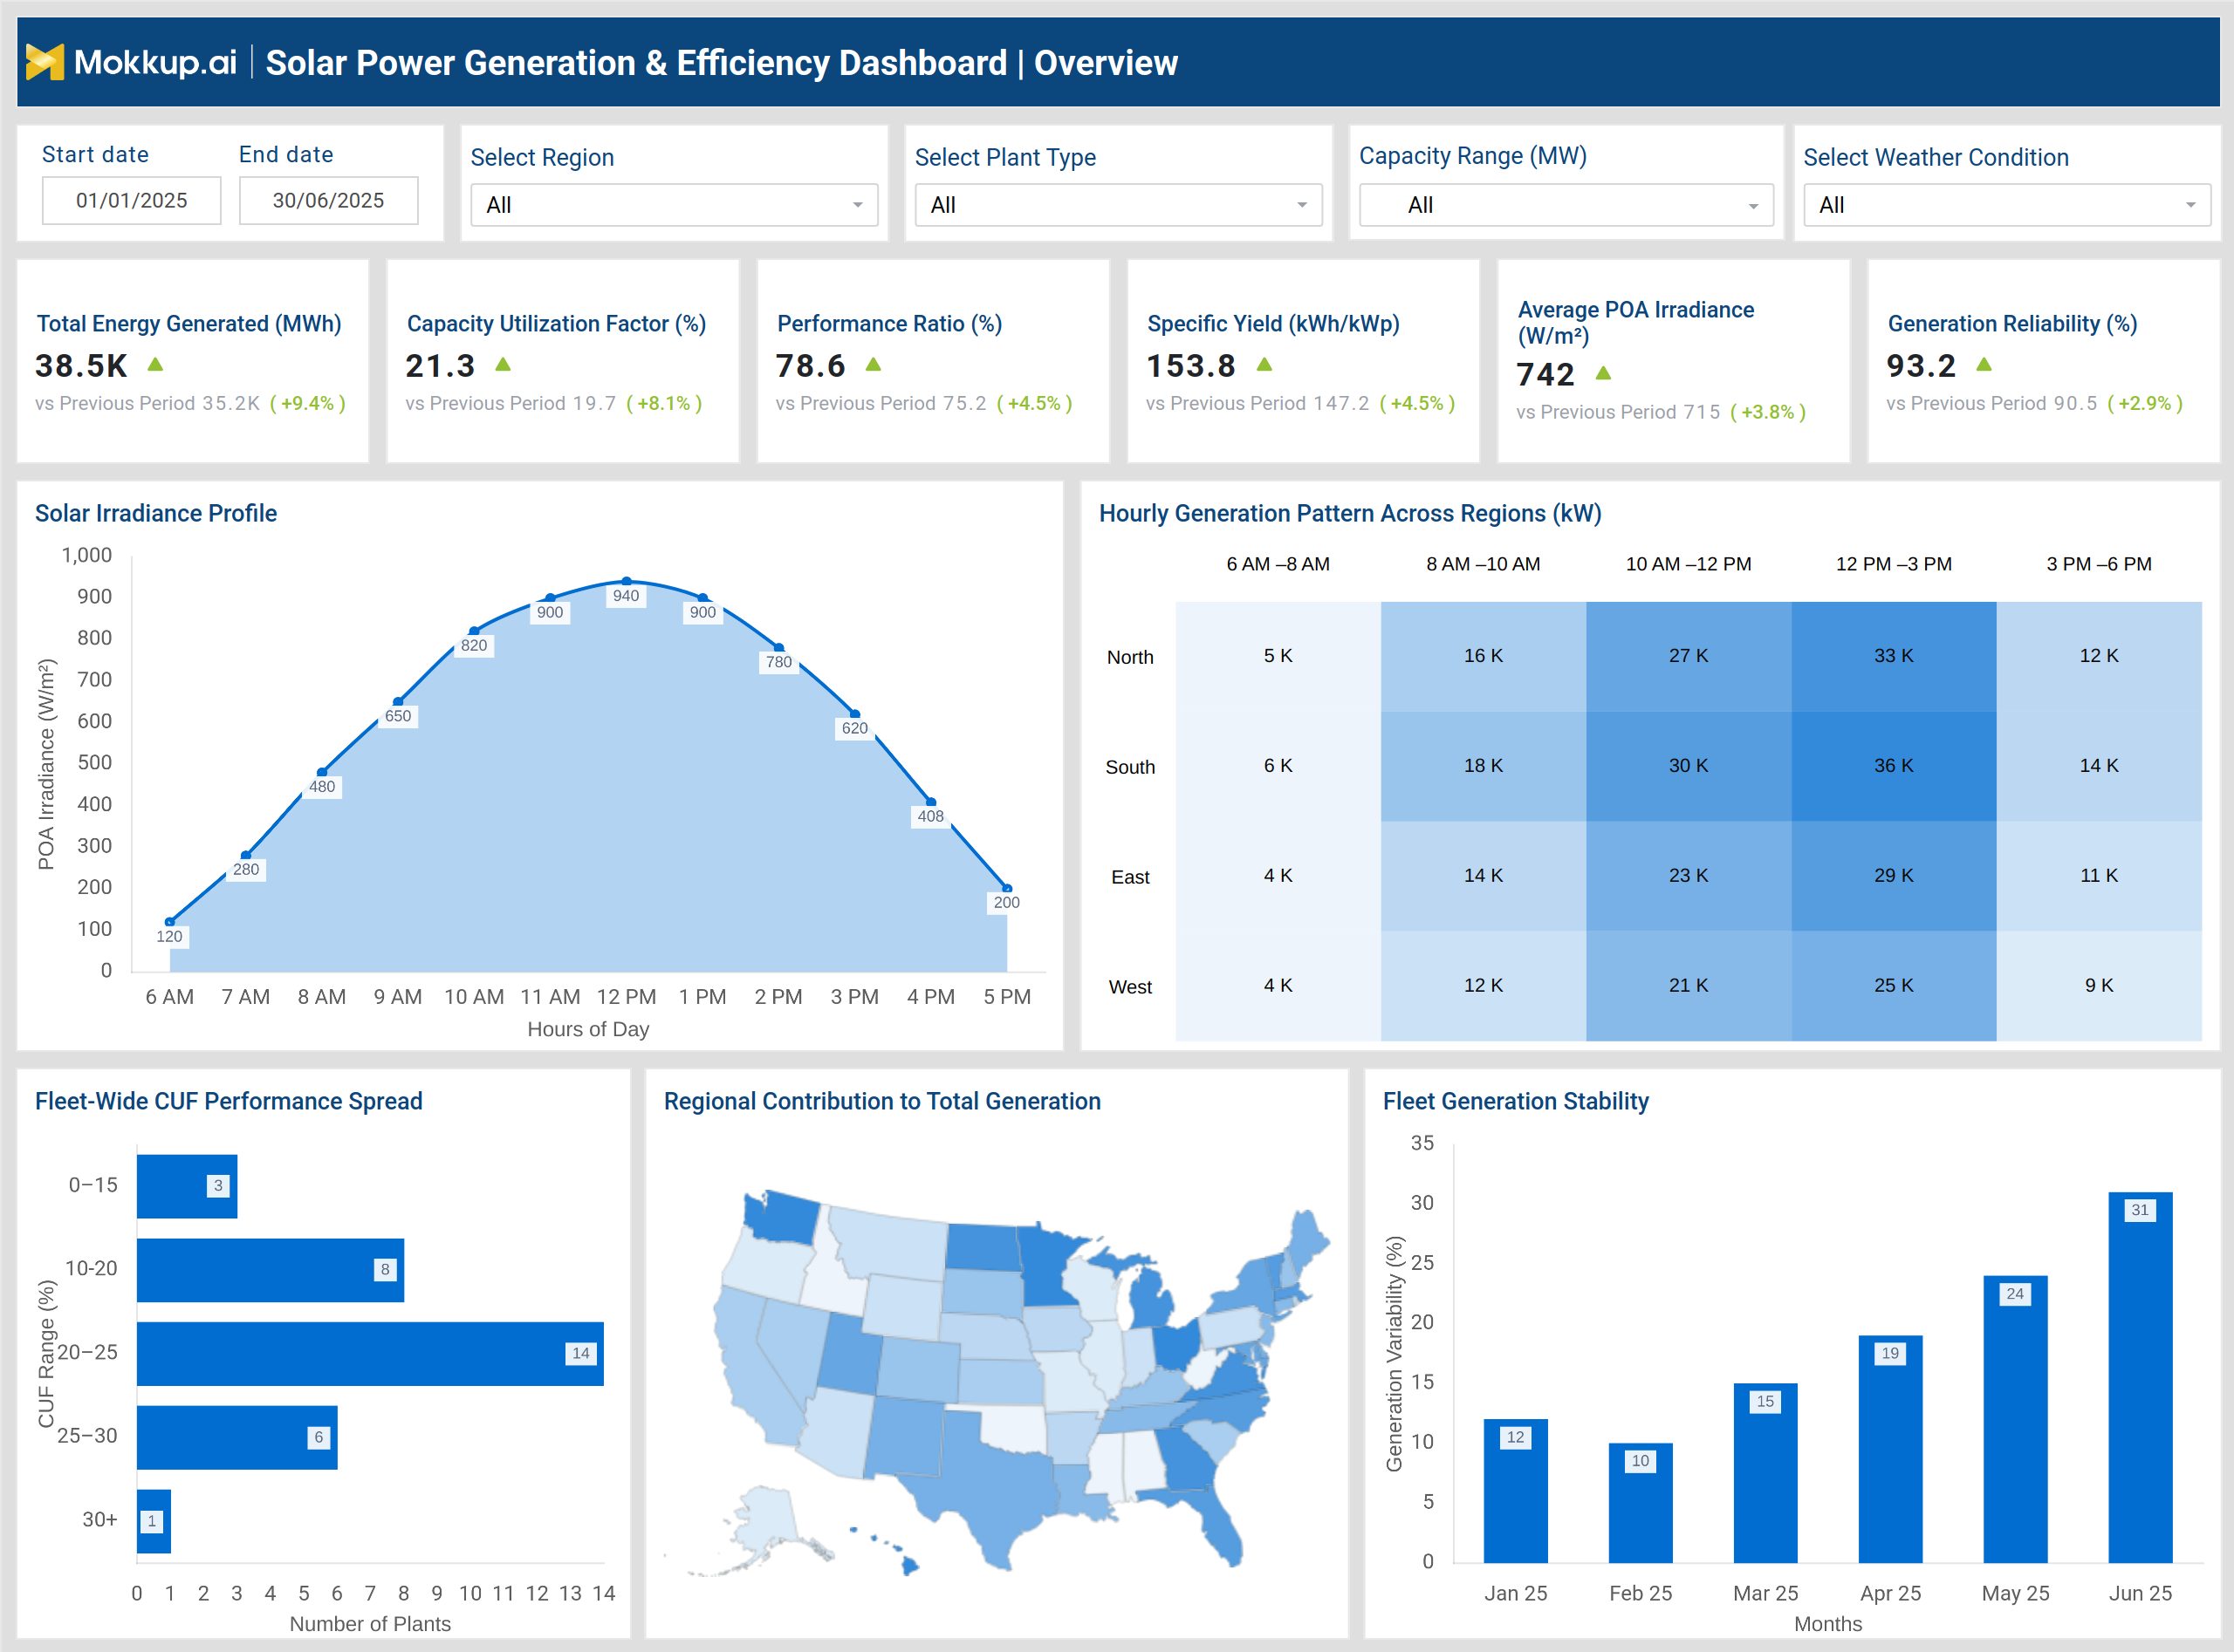Click the up-trend arrow beside 93.2
The image size is (2234, 1652).
[1984, 365]
